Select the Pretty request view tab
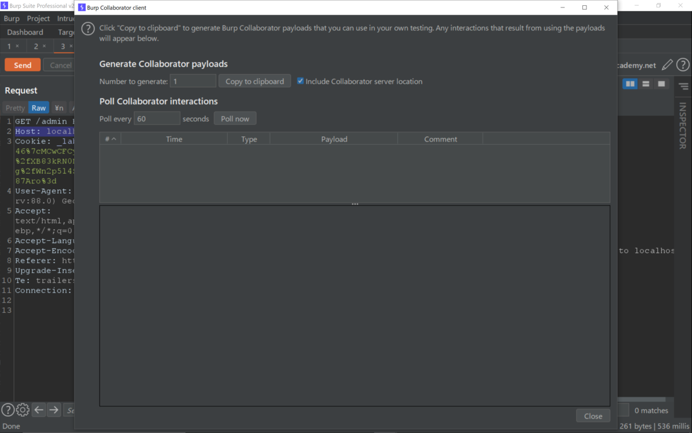Viewport: 692px width, 433px height. click(x=15, y=108)
